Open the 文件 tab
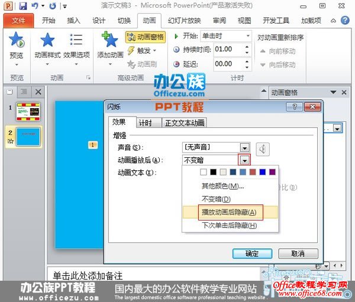355x302 pixels. pyautogui.click(x=18, y=21)
